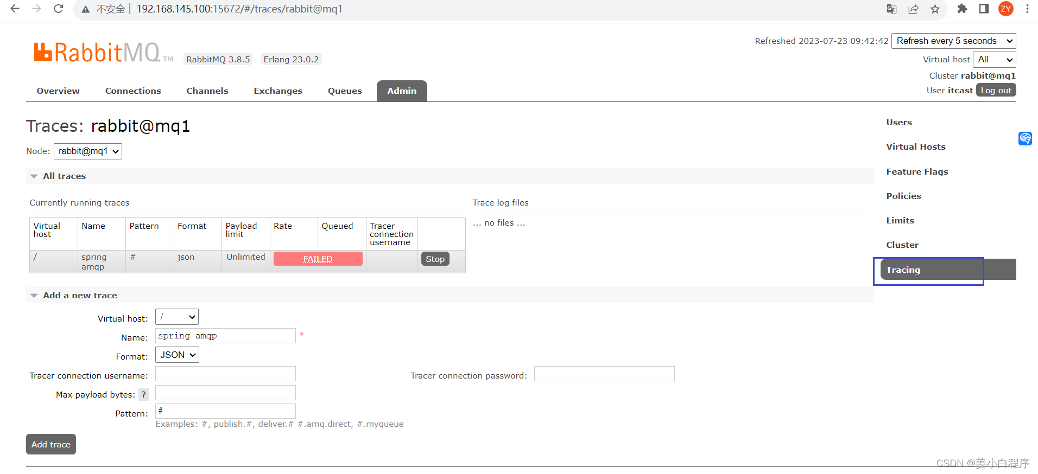Click the Max payload bytes input
The image size is (1038, 474).
coord(225,393)
